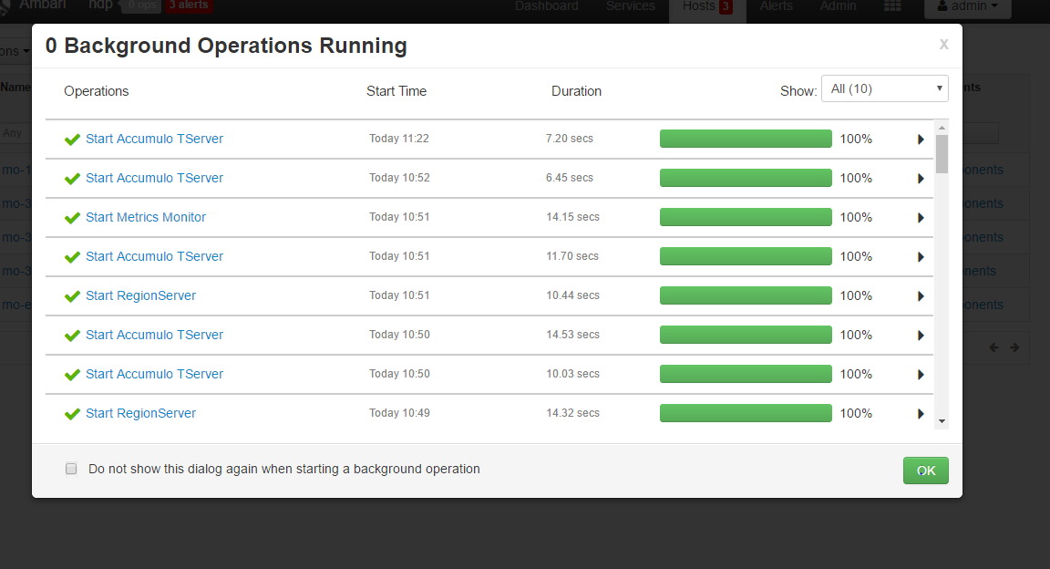Open Start Accumulo TServer link from 10:52

coord(154,178)
